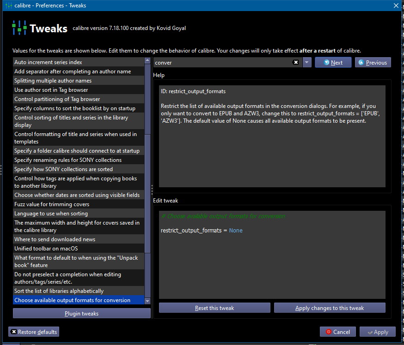The width and height of the screenshot is (404, 345).
Task: Select 'Choose whether dates are sorted using visible fields'
Action: pos(79,195)
